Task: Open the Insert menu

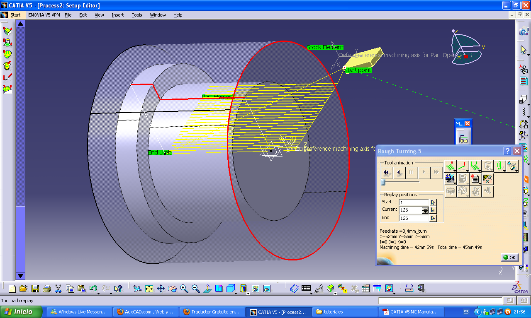Action: click(x=117, y=15)
